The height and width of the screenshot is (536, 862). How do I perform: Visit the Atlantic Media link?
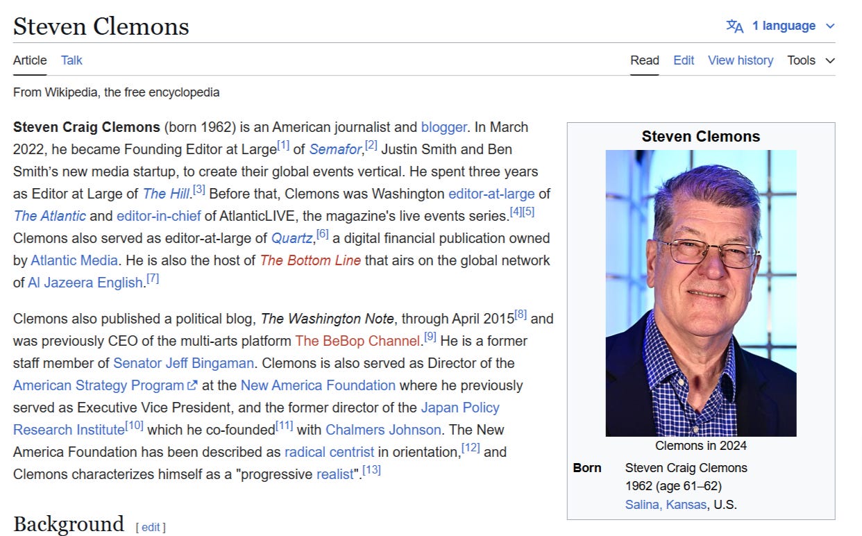pyautogui.click(x=75, y=260)
